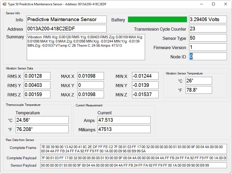Select the Sensor Type field

[208, 38]
